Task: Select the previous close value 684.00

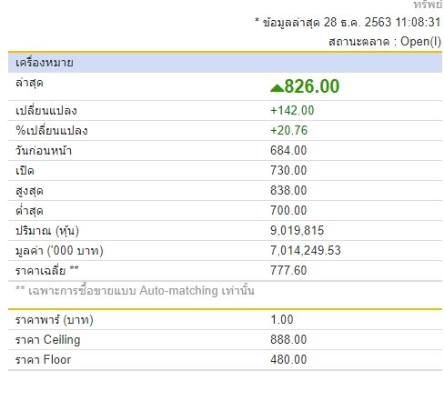Action: 288,150
